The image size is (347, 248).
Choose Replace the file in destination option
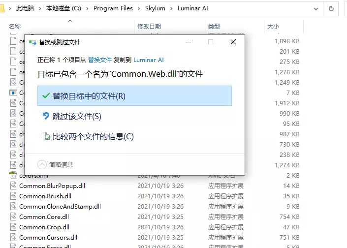pyautogui.click(x=134, y=96)
